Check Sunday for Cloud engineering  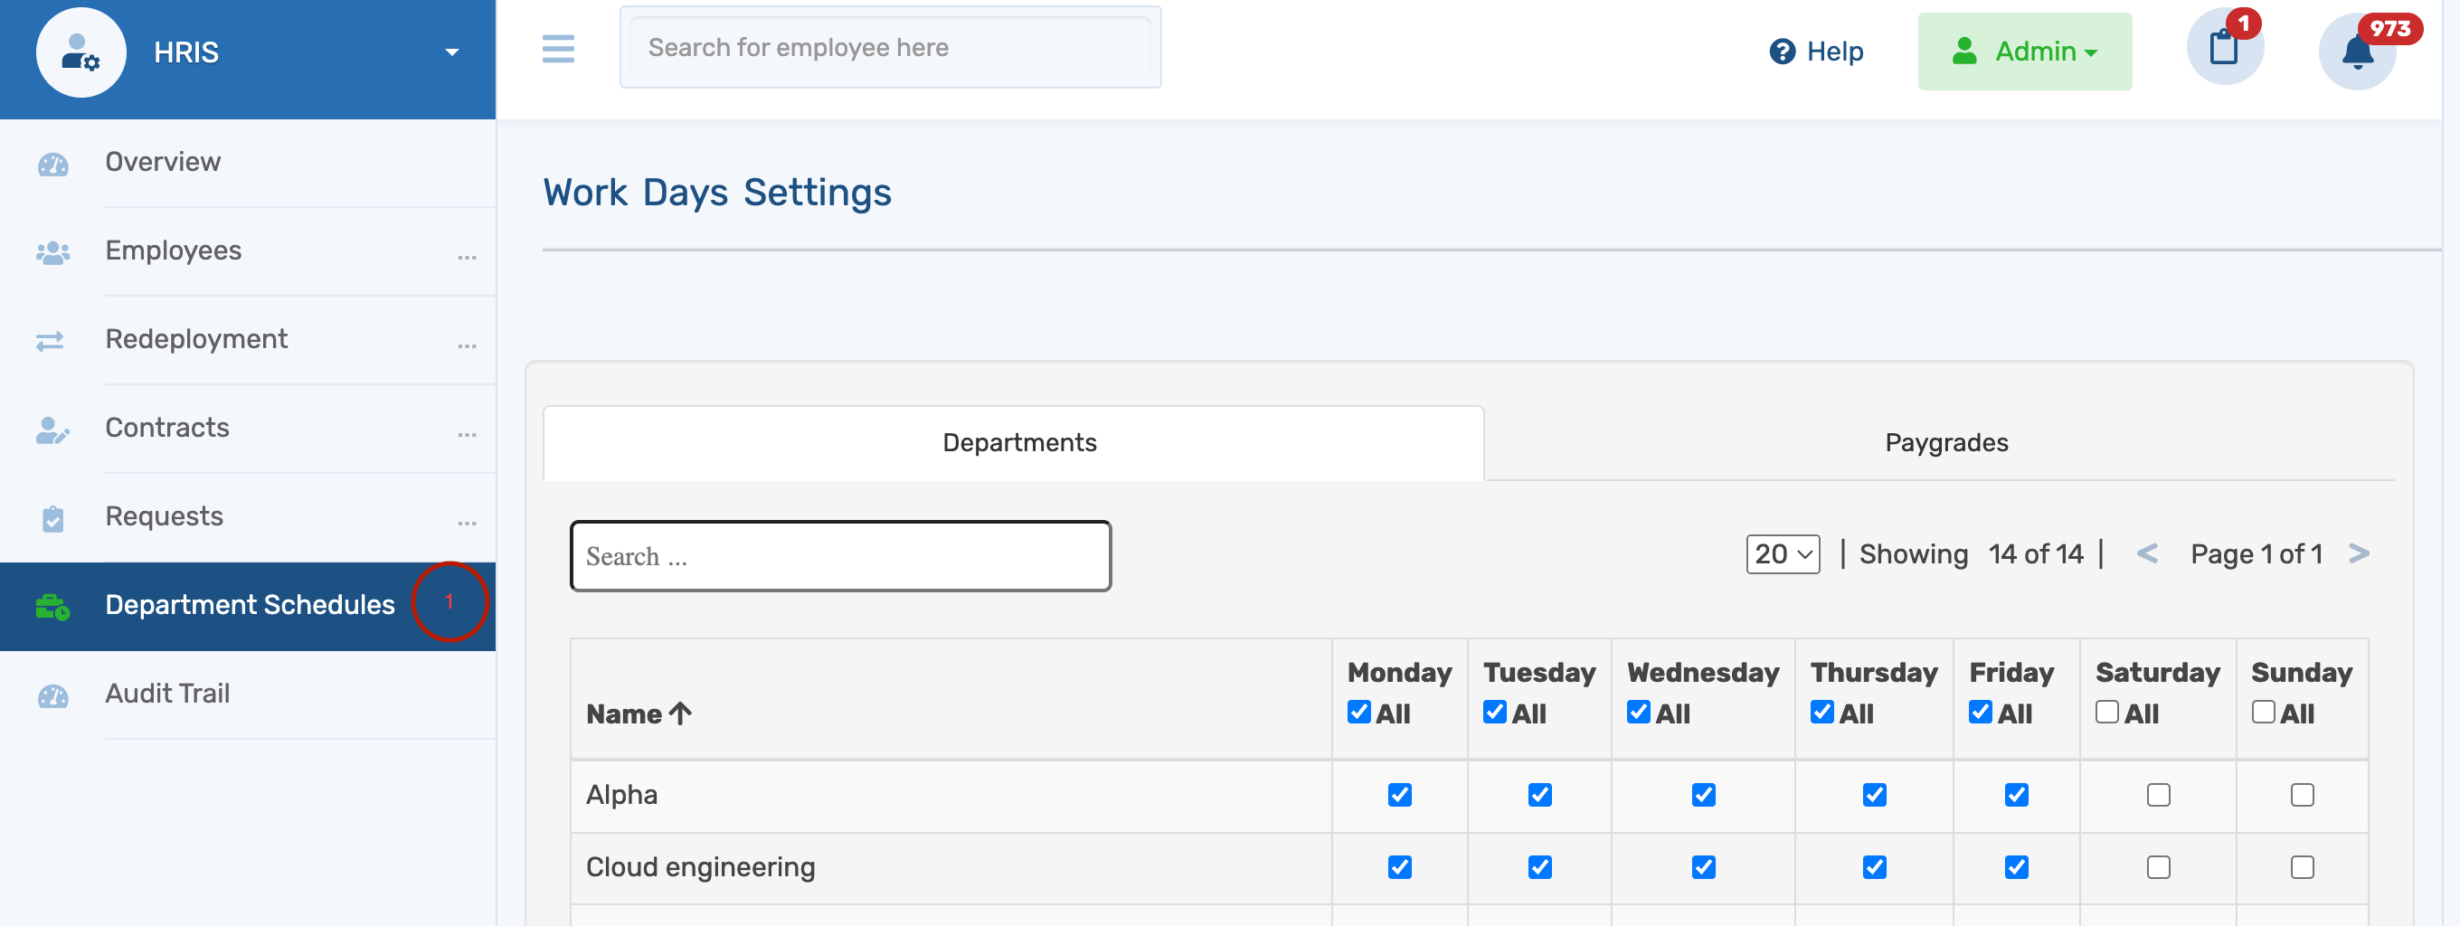pos(2302,868)
